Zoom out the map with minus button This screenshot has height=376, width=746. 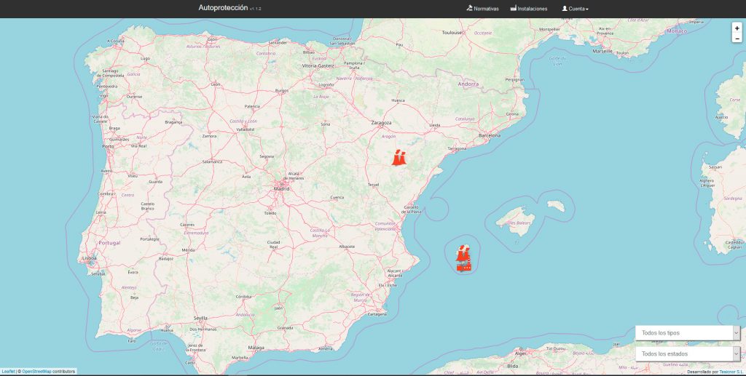point(737,39)
